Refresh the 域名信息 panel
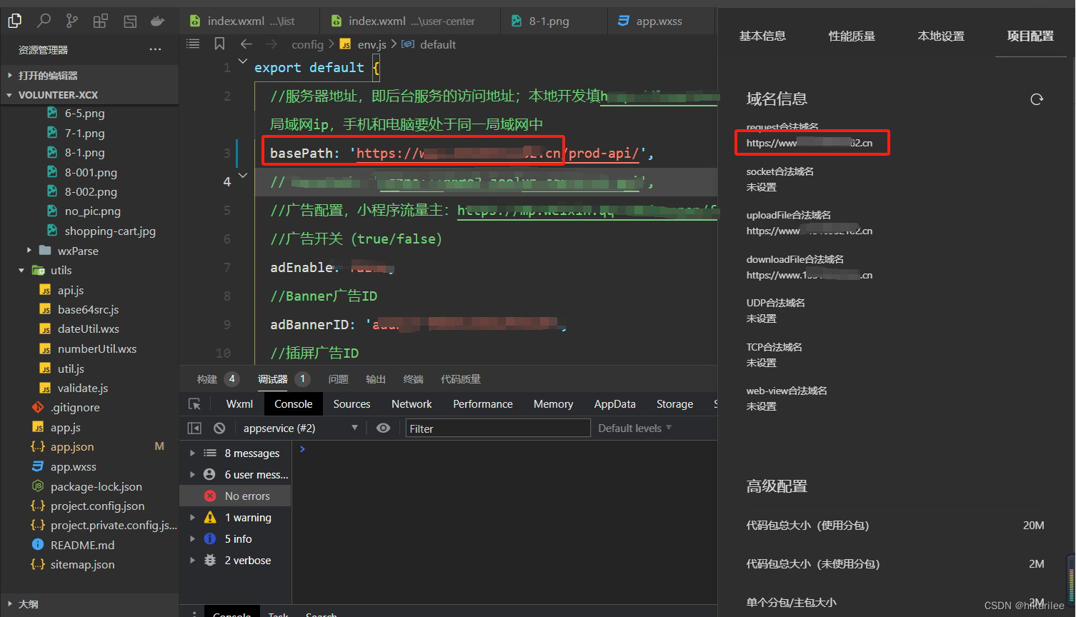This screenshot has width=1076, height=617. [1037, 99]
